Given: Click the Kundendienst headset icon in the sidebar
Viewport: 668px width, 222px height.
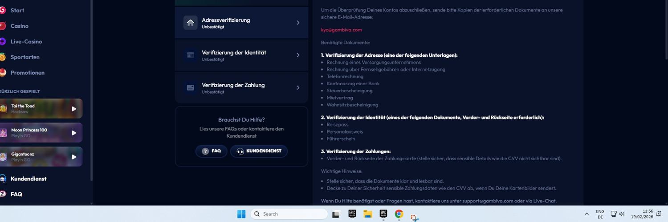Looking at the screenshot, I should [x=3, y=178].
